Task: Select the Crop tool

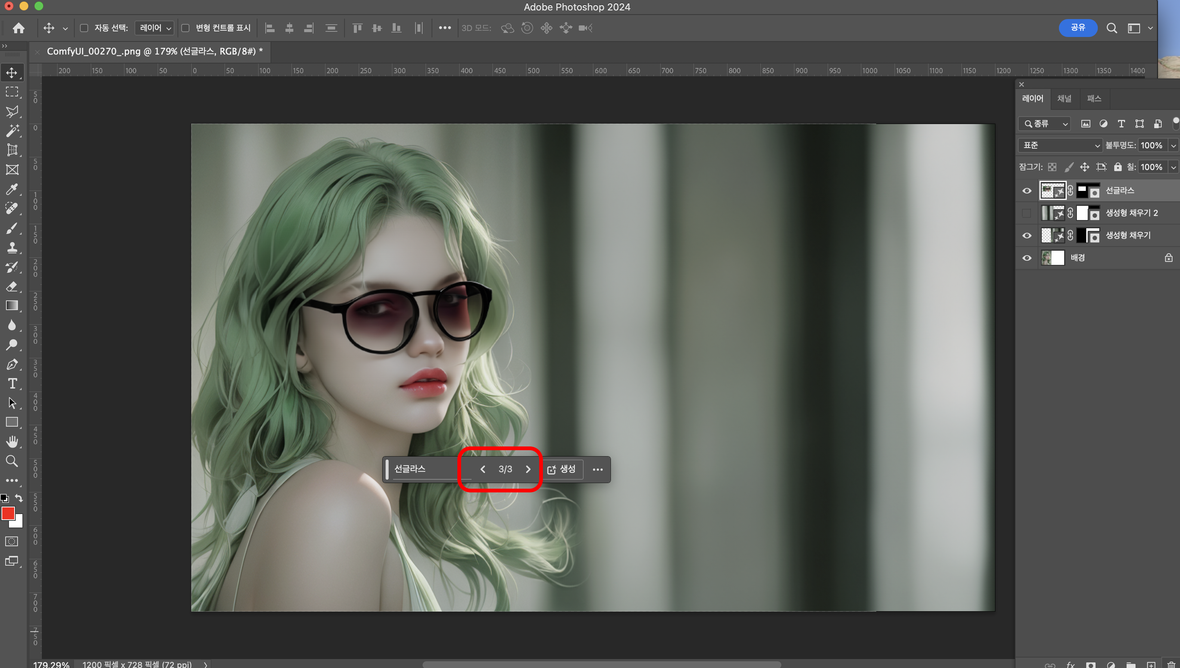Action: [12, 150]
